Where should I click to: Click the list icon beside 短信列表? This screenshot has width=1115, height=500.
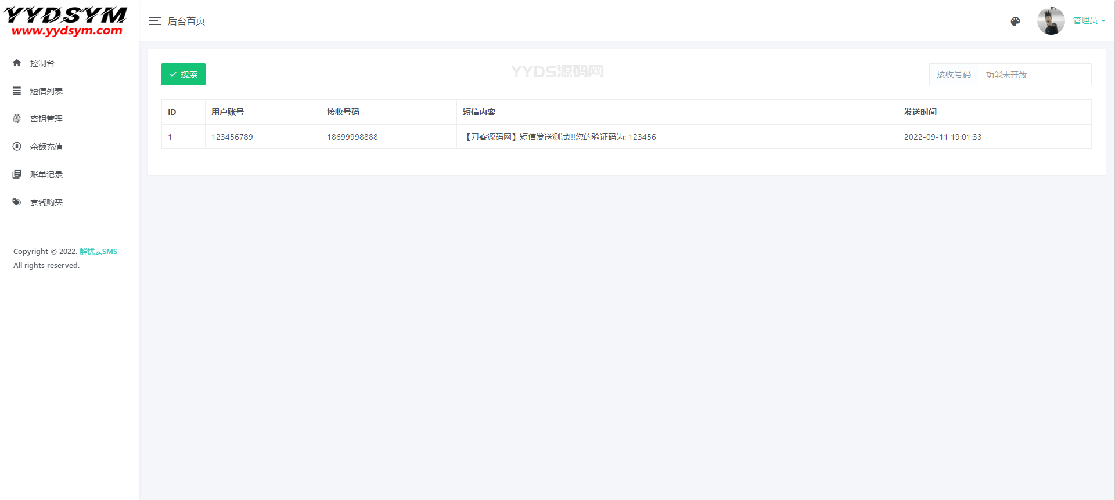click(x=17, y=90)
